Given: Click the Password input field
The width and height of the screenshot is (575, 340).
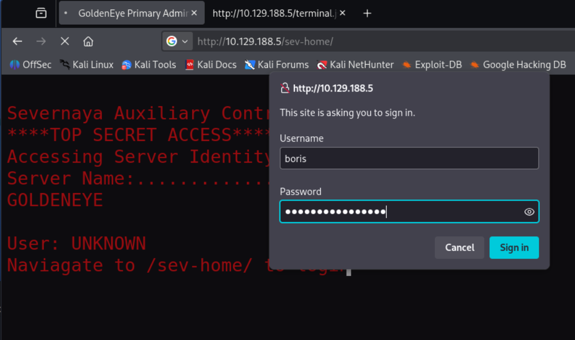Looking at the screenshot, I should point(409,212).
